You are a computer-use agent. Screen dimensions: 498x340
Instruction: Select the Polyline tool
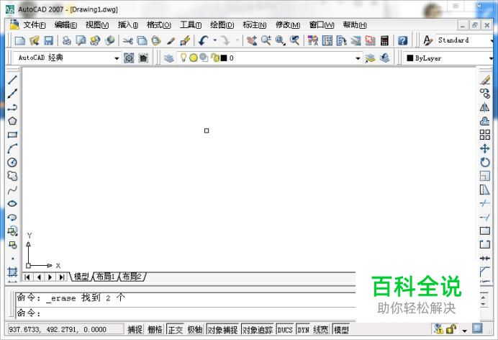[x=12, y=107]
